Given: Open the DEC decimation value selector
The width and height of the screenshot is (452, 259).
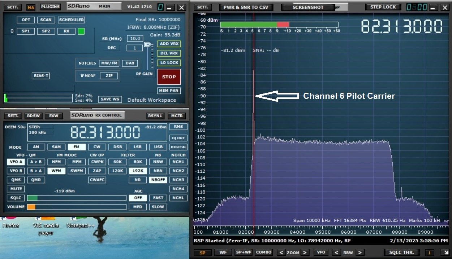Looking at the screenshot, I should (134, 48).
